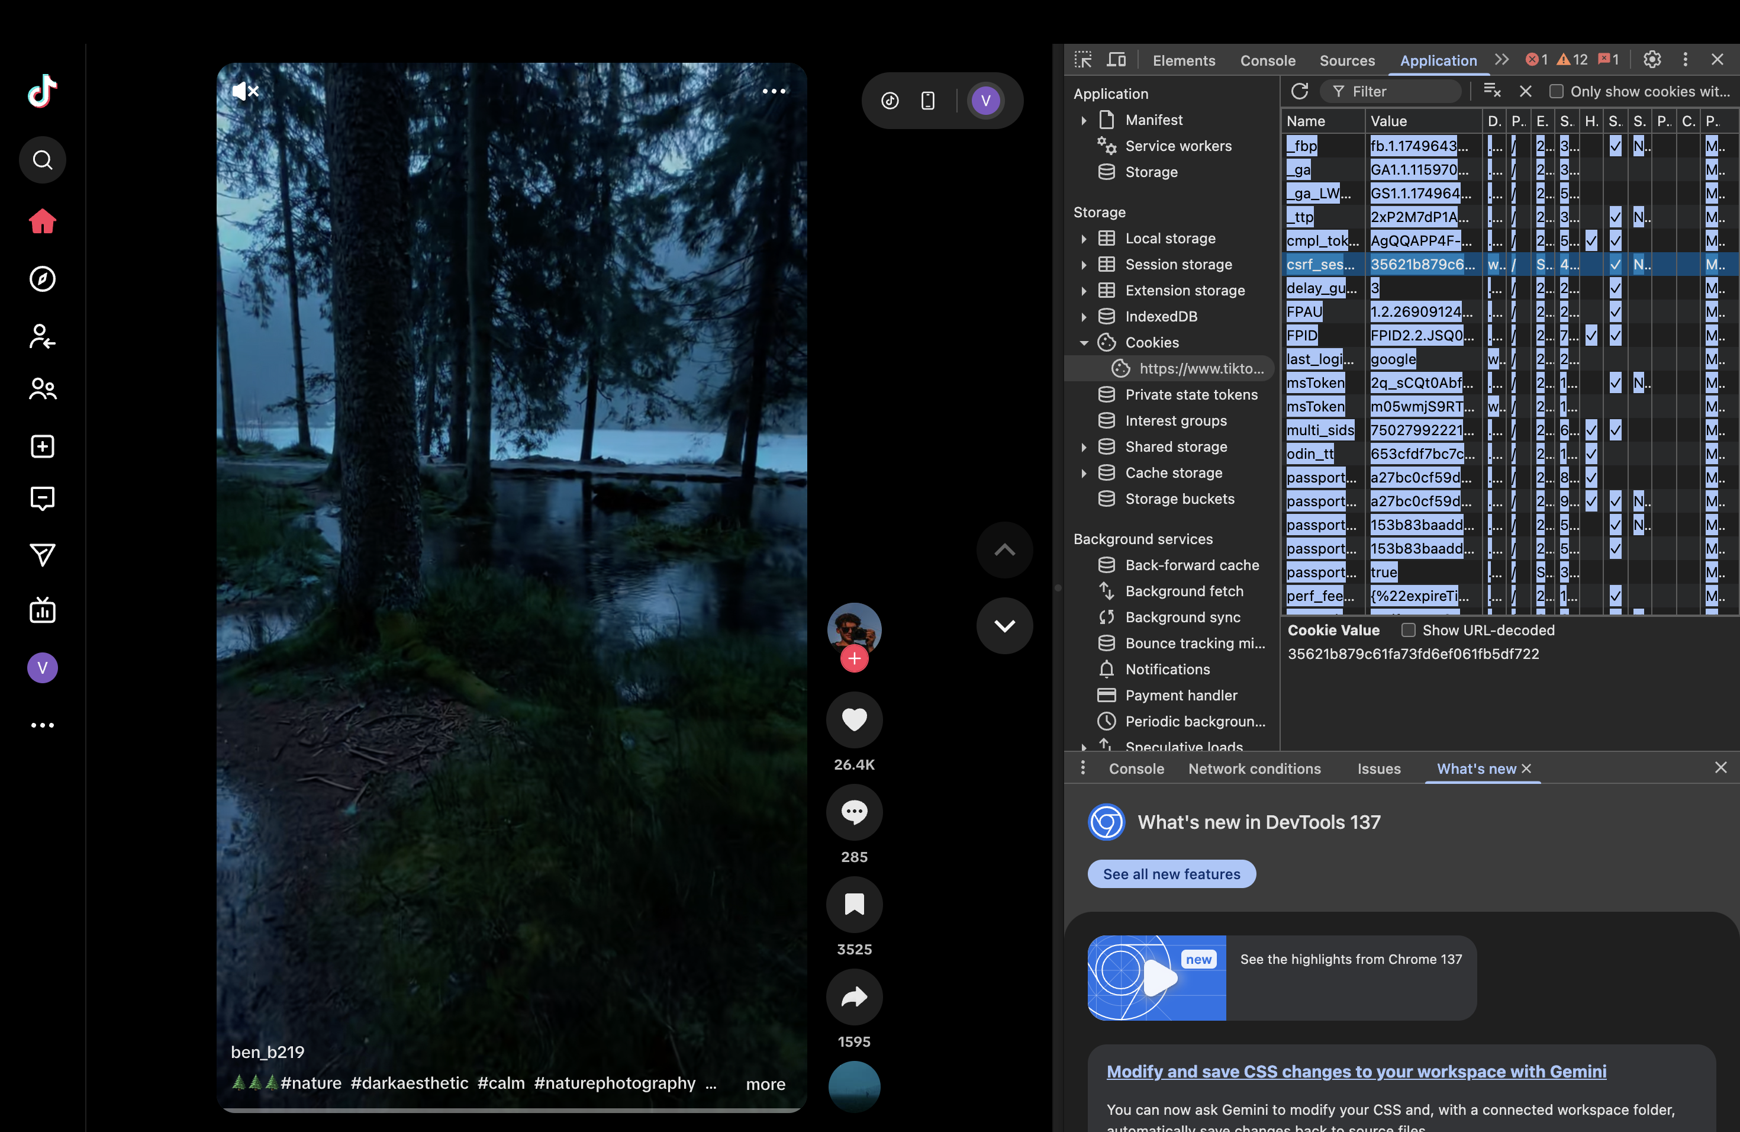
Task: Bookmark the video to favorites
Action: click(x=854, y=905)
